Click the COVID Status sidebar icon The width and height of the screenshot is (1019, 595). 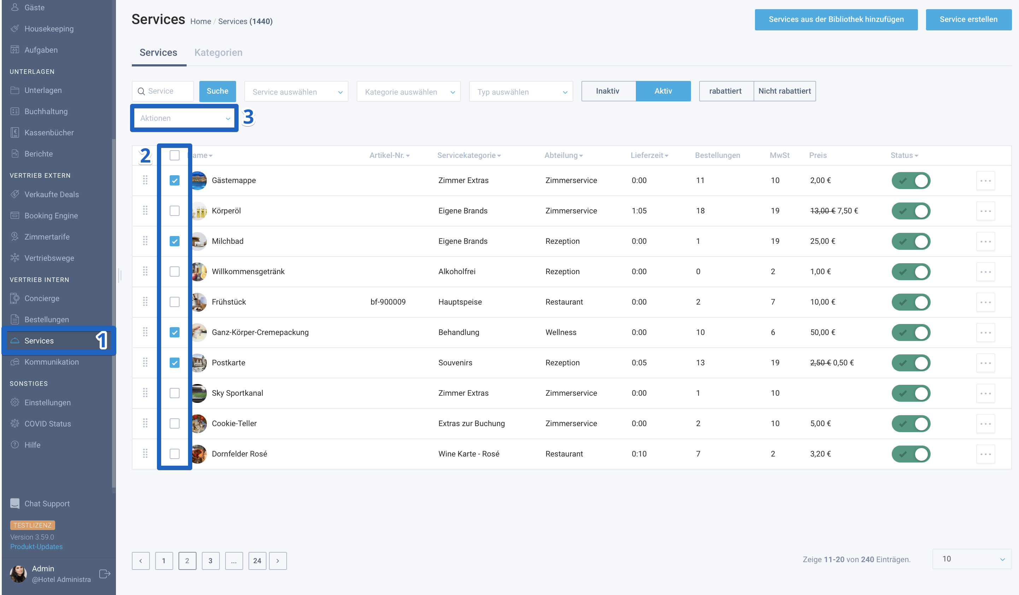14,424
